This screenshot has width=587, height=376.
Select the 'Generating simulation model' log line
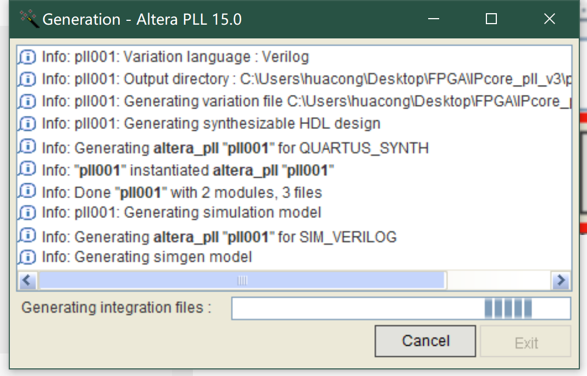(x=181, y=212)
